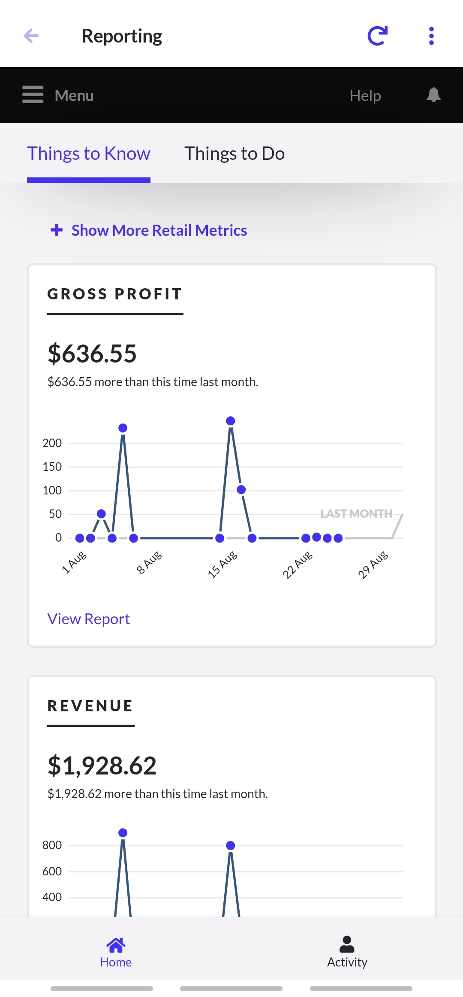Click the Menu label in black bar

(x=74, y=95)
